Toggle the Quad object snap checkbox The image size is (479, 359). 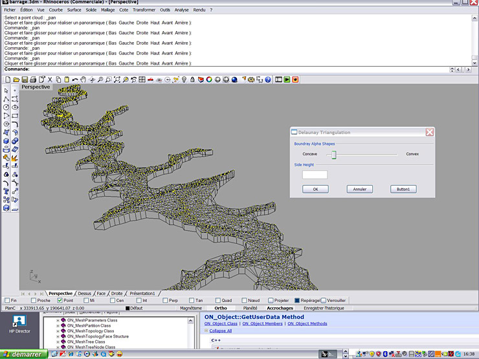218,300
